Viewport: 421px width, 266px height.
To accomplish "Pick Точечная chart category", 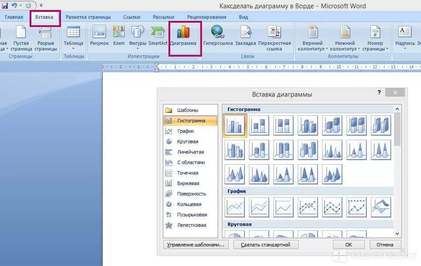I will click(190, 173).
